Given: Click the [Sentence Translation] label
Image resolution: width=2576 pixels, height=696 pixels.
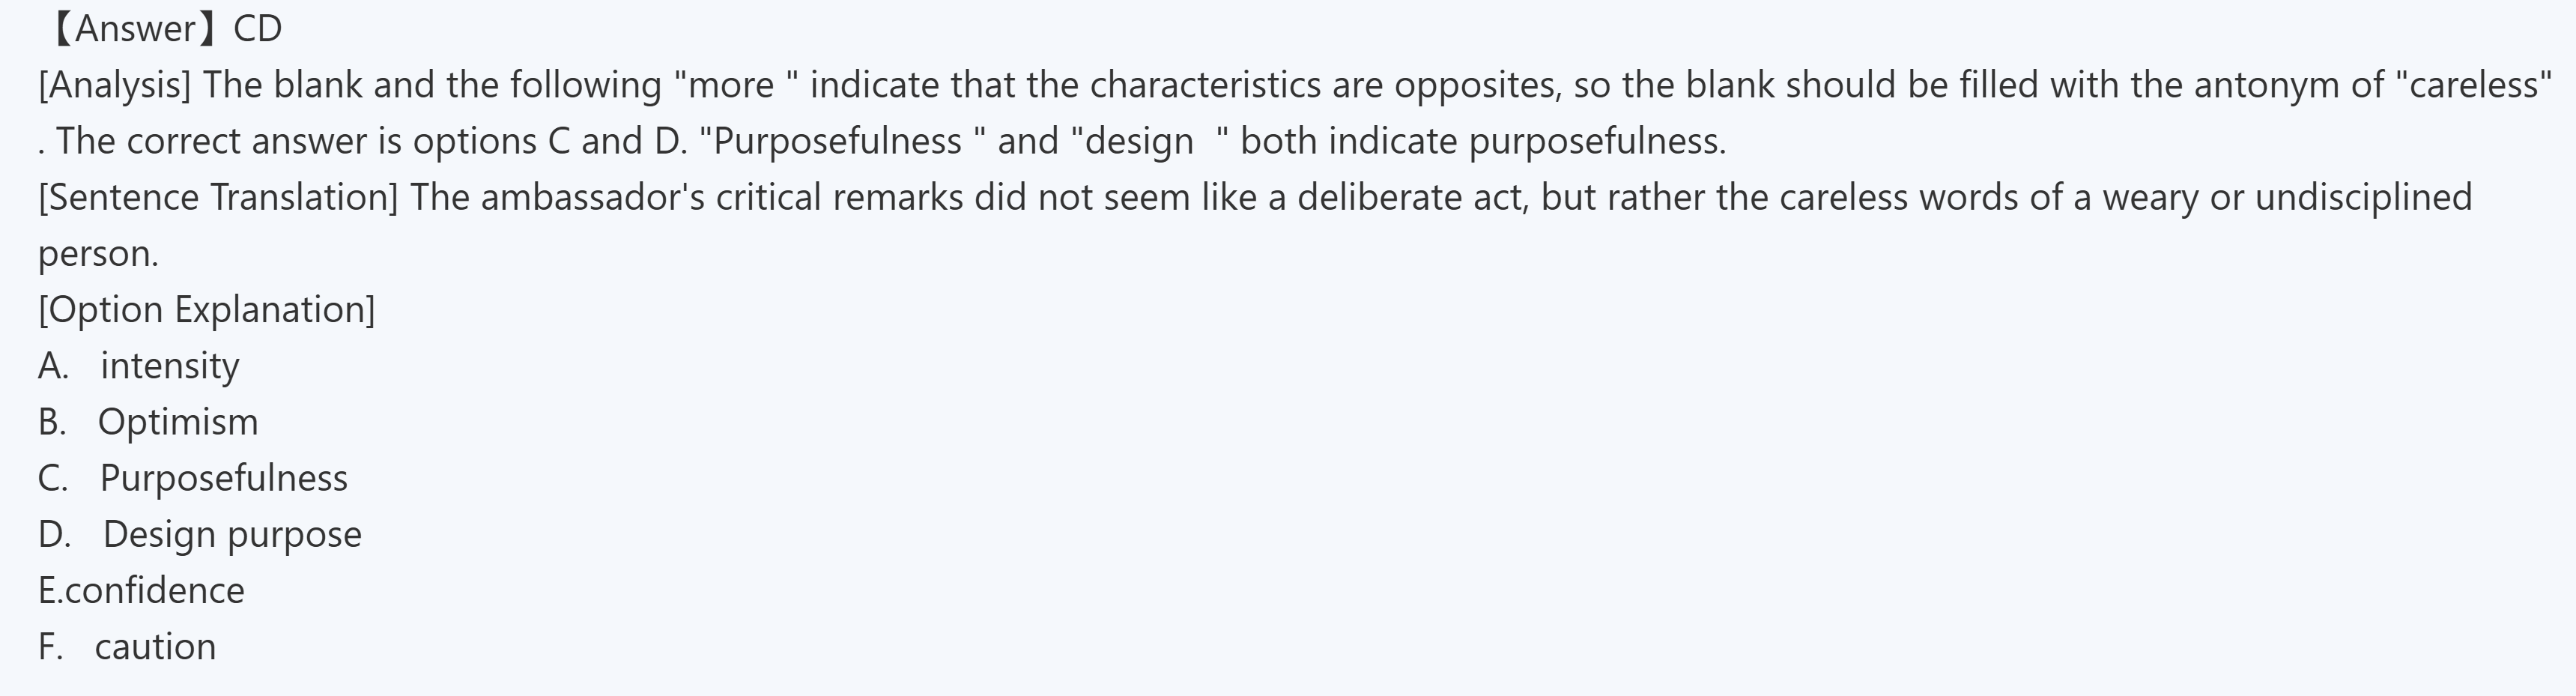Looking at the screenshot, I should click(218, 197).
